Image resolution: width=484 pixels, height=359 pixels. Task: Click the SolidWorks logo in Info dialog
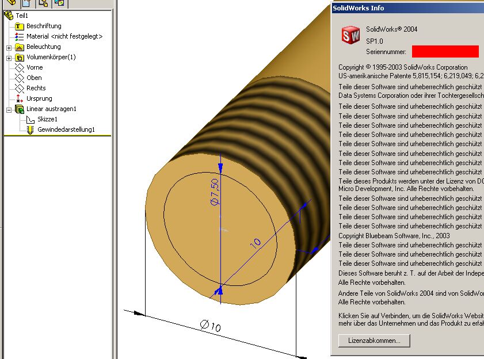[350, 35]
